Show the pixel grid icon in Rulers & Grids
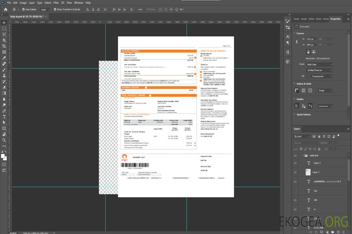 pos(303,91)
